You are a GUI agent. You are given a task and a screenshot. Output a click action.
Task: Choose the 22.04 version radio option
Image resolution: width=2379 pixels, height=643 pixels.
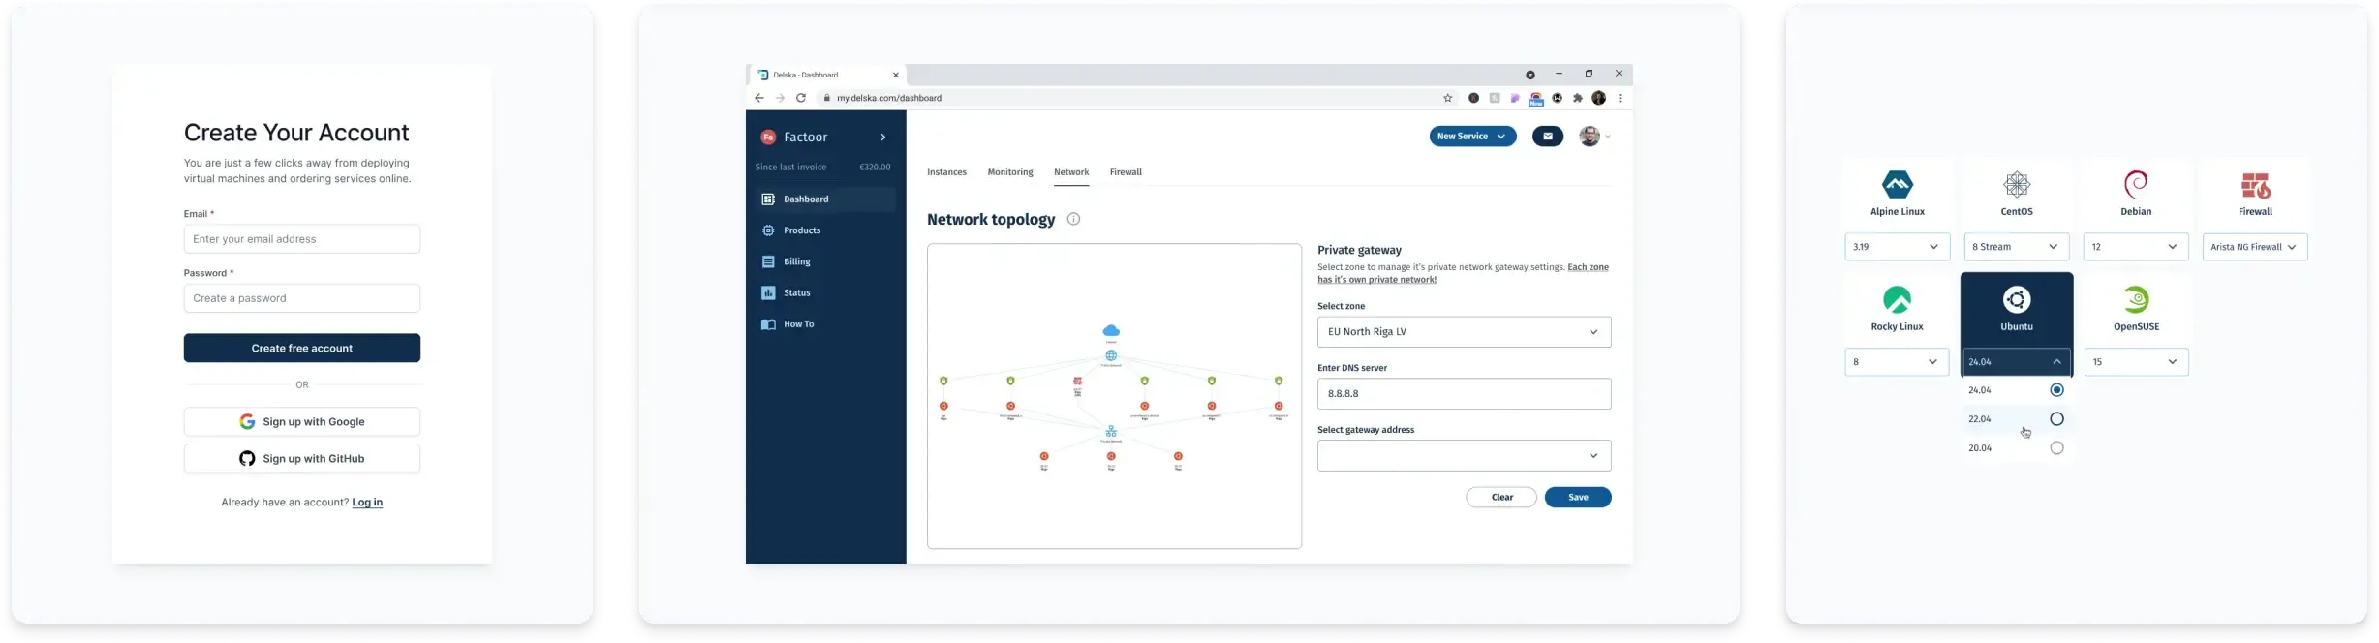[x=2056, y=419]
